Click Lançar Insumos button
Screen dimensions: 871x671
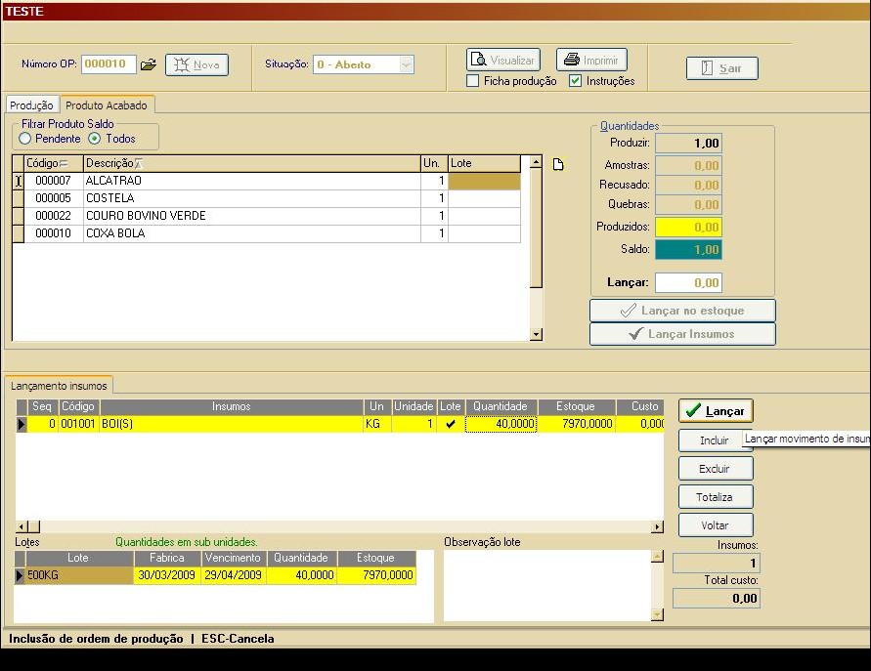click(x=682, y=334)
